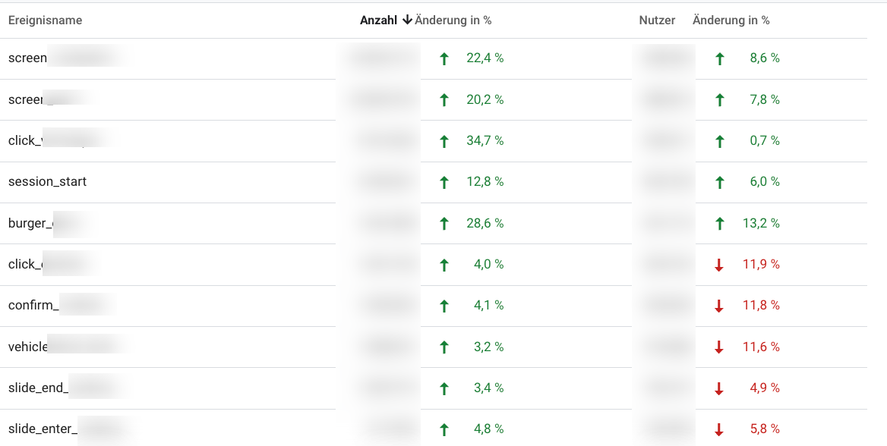Image resolution: width=887 pixels, height=446 pixels.
Task: Sort by the Nutzer column header
Action: click(657, 20)
